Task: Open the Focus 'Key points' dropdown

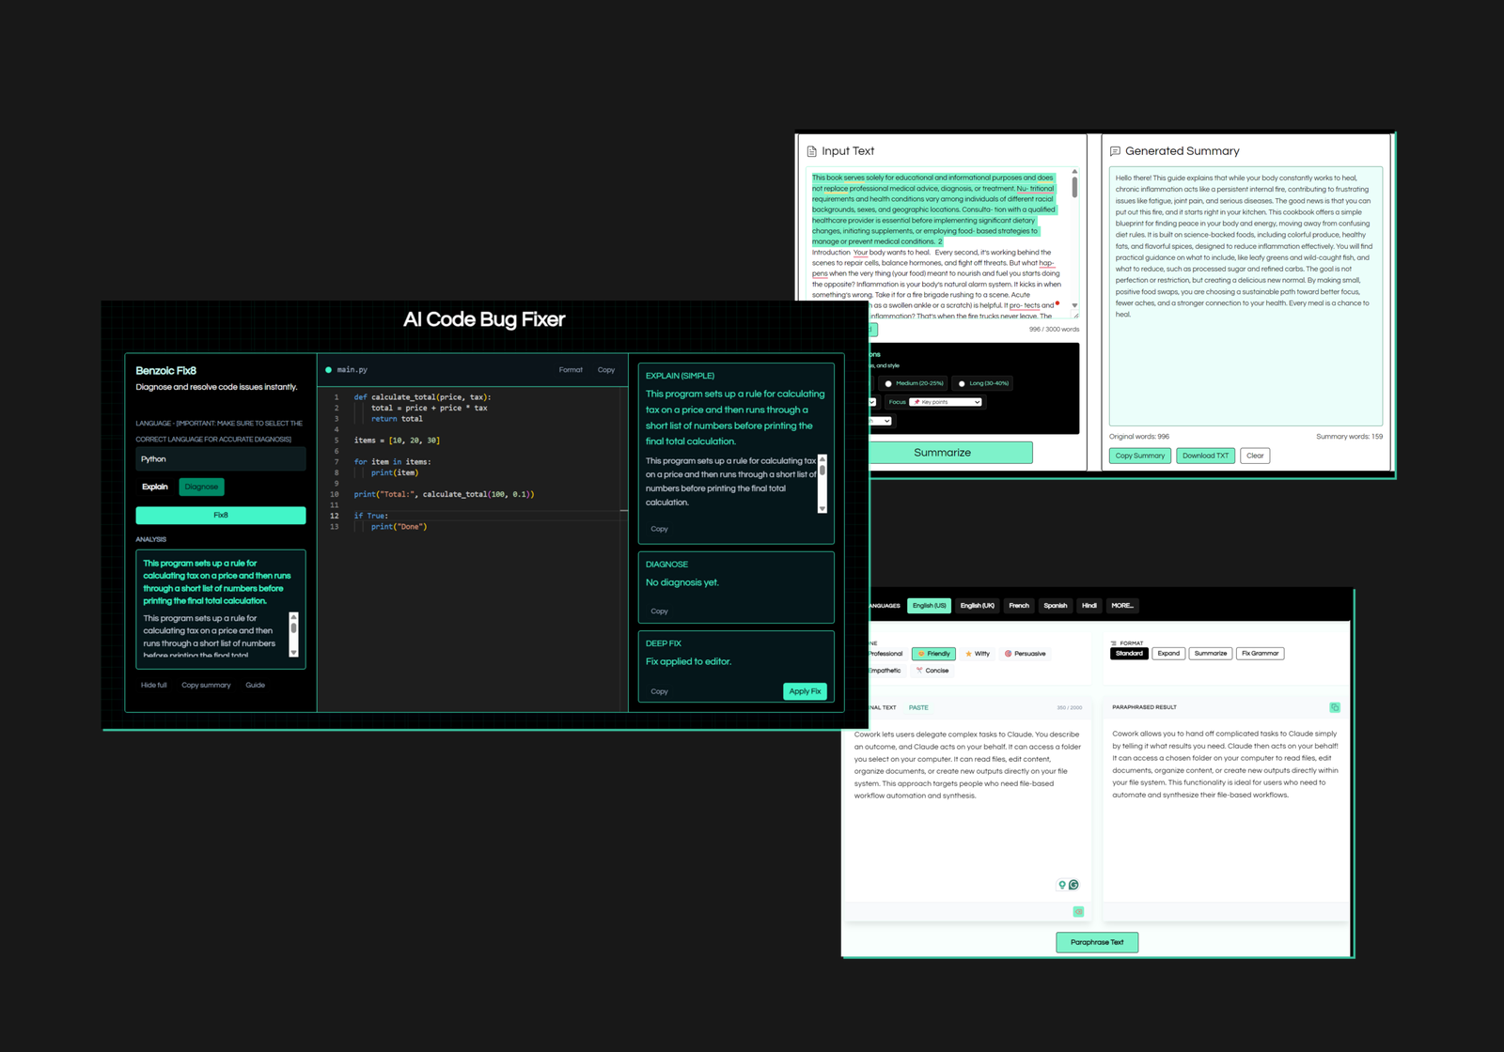Action: 946,402
